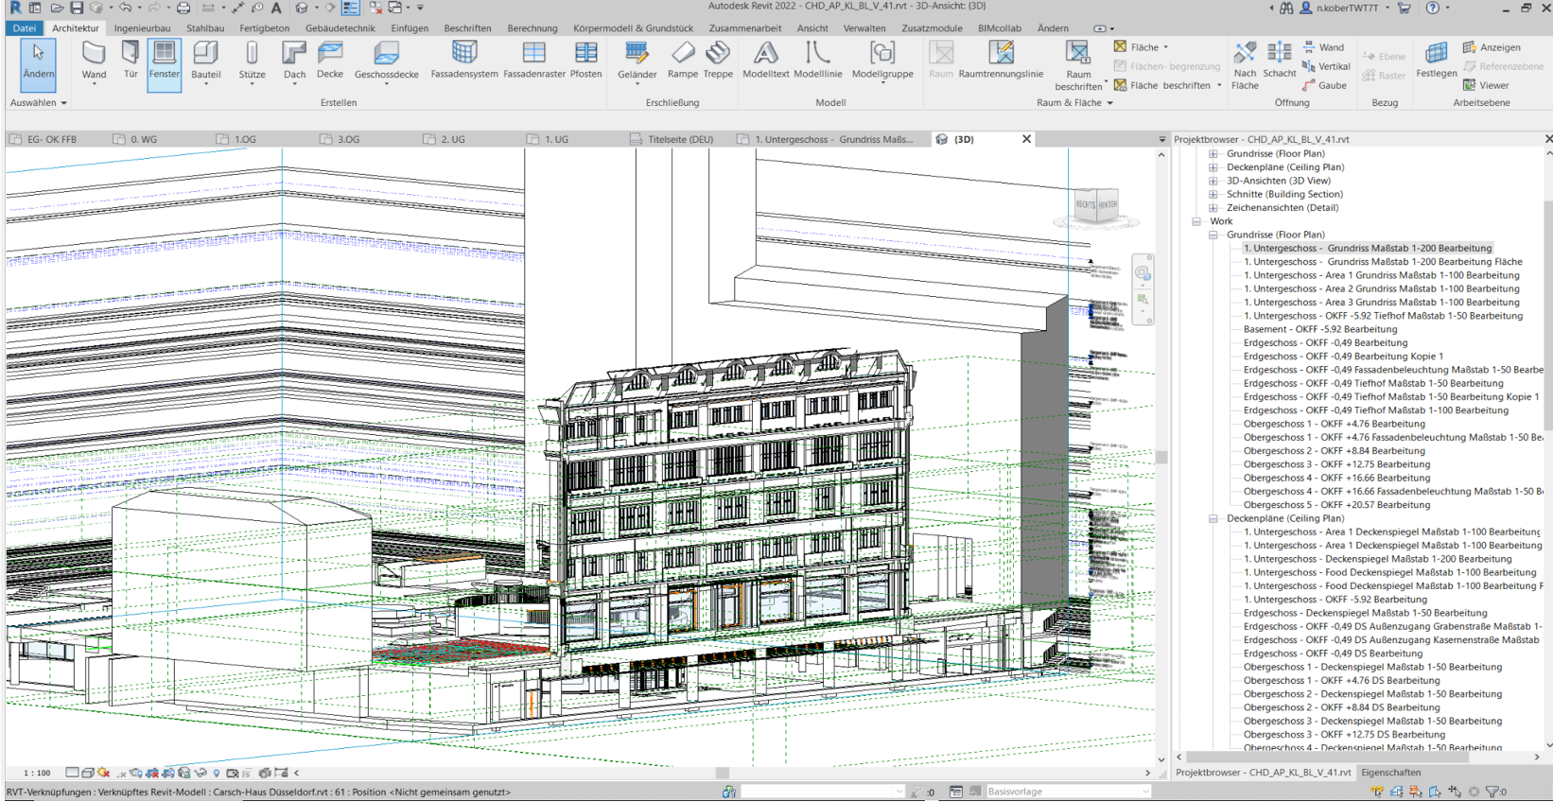Screen dimensions: 1553x802
Task: Toggle the selection filter icon in status bar
Action: pos(1493,792)
